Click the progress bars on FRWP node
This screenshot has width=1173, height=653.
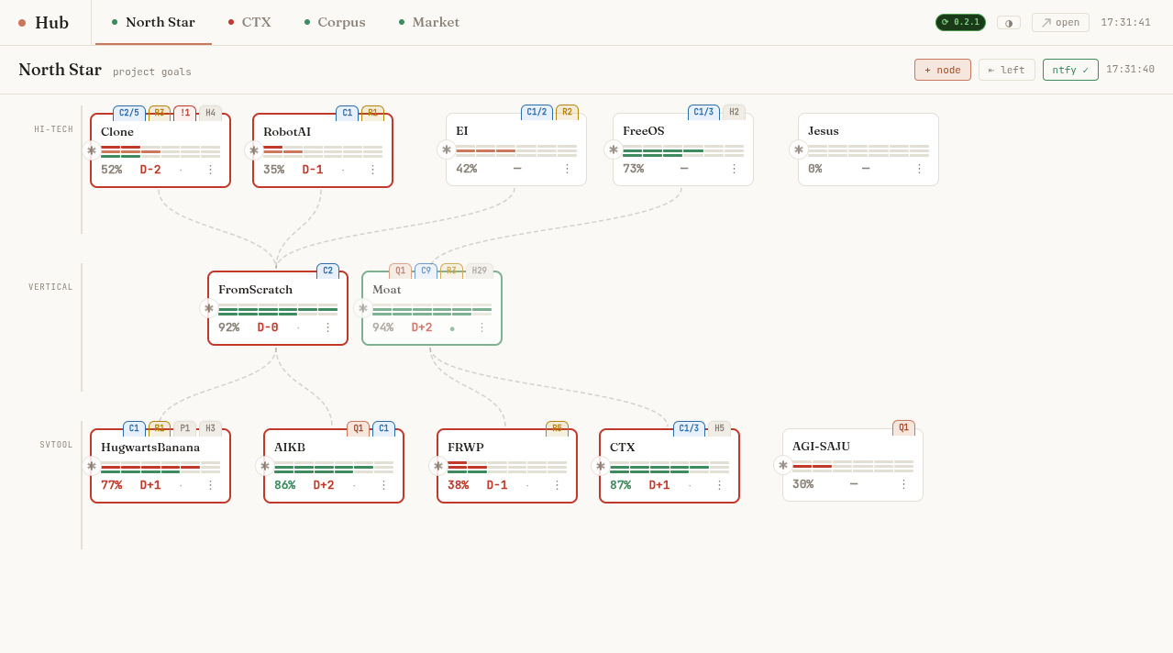[507, 467]
